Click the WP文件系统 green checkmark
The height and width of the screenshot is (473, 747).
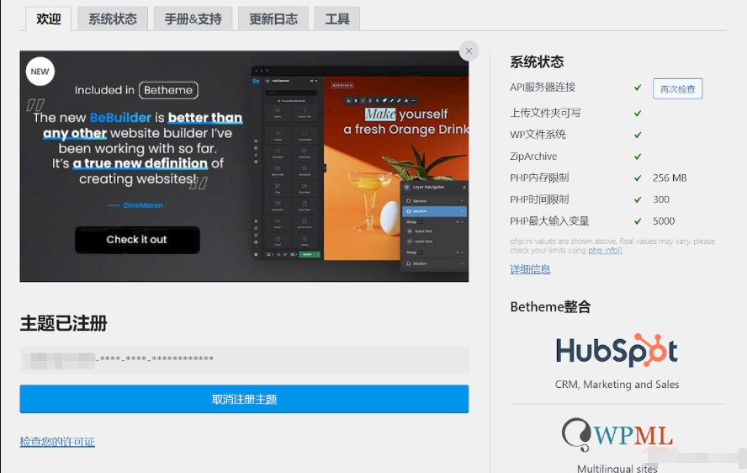(x=638, y=135)
